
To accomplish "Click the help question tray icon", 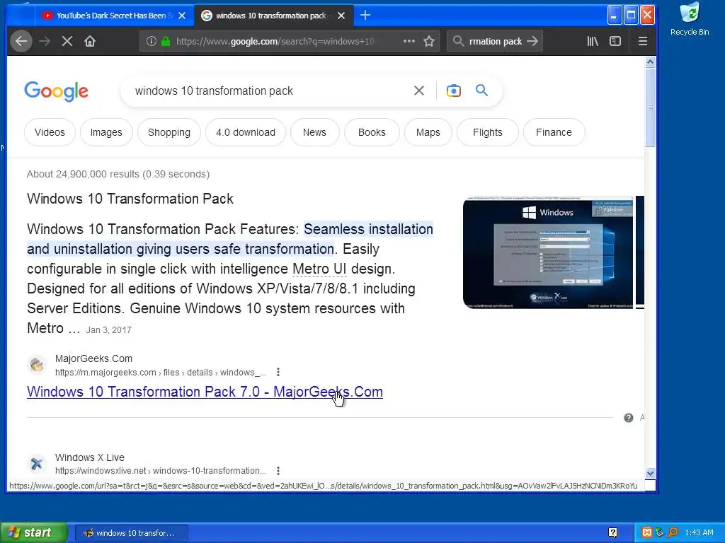I will pos(612,533).
